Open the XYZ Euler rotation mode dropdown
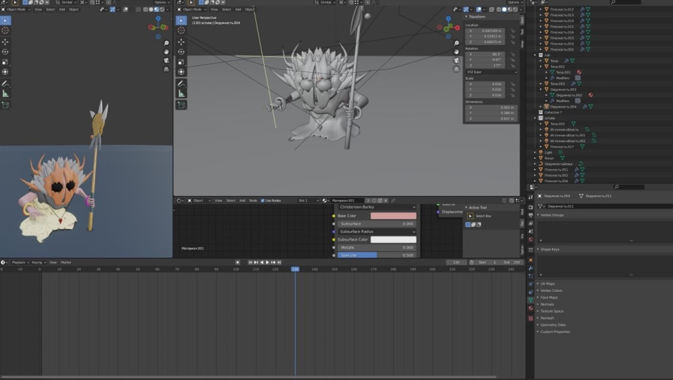 pyautogui.click(x=491, y=72)
